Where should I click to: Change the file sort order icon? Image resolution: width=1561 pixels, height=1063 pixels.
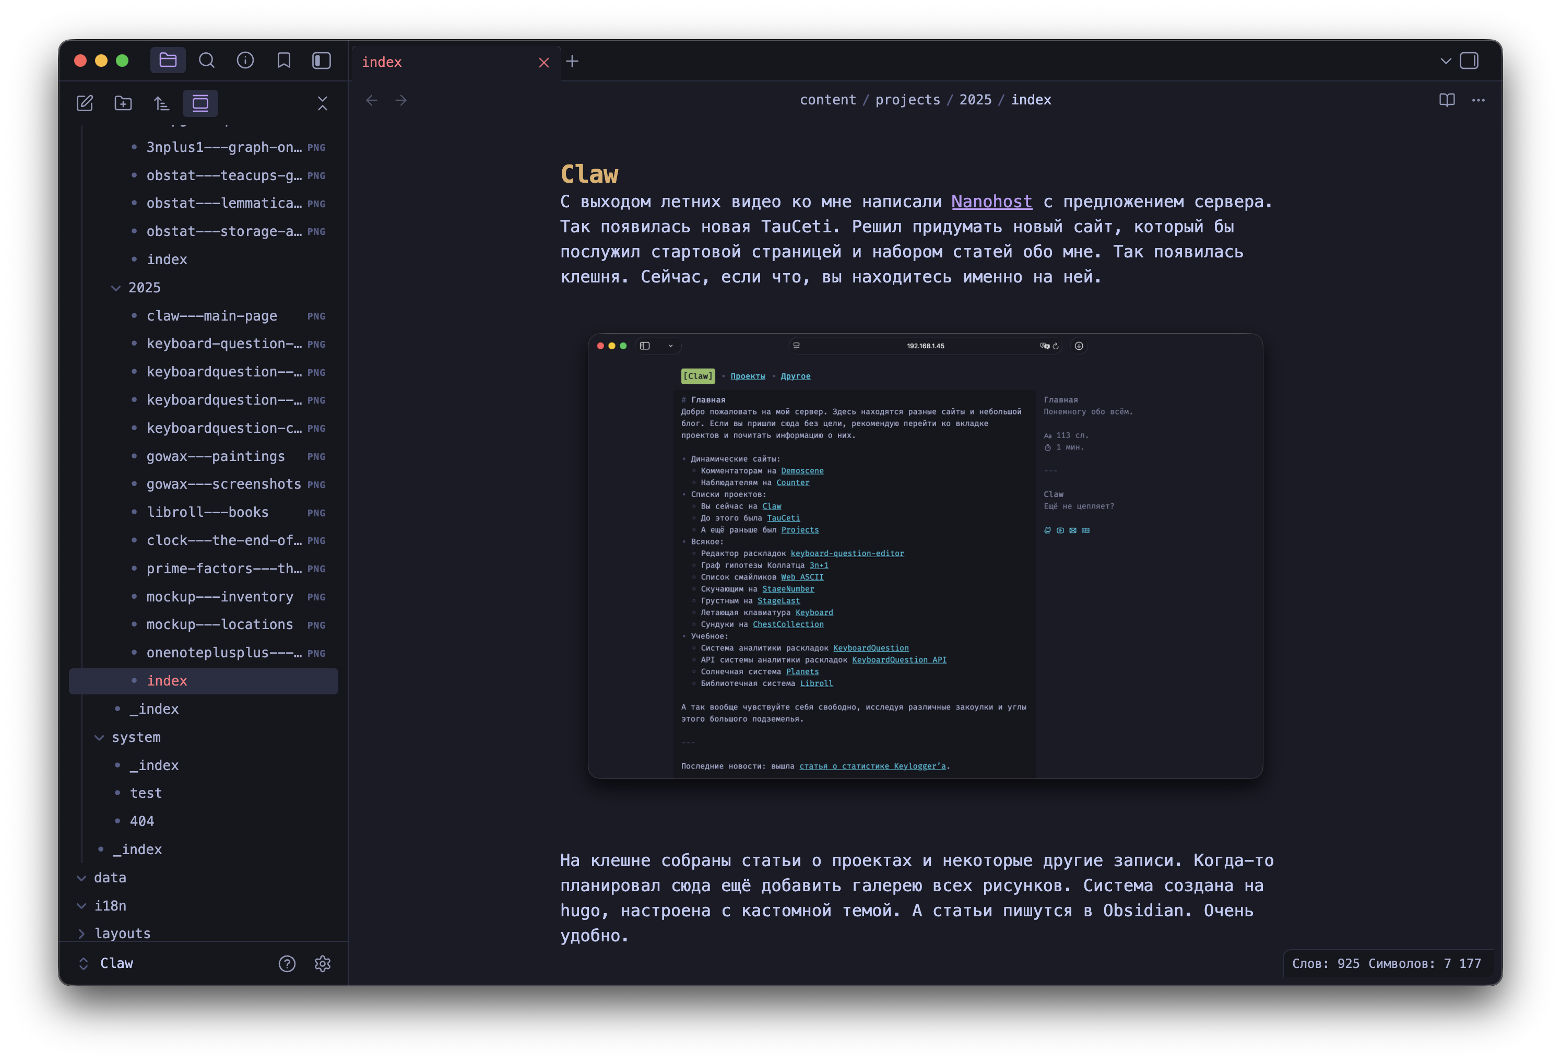point(161,103)
